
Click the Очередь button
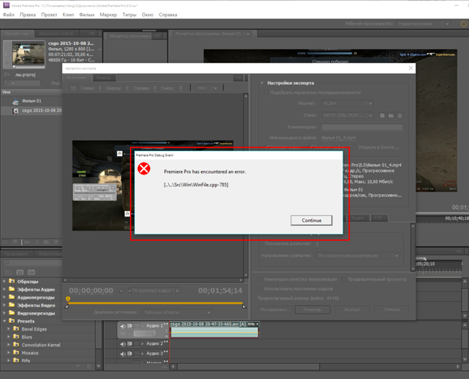tap(312, 310)
